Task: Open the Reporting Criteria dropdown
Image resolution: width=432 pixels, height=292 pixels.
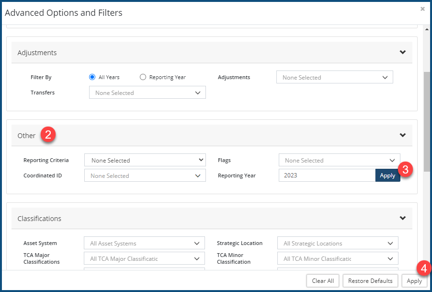Action: click(145, 160)
